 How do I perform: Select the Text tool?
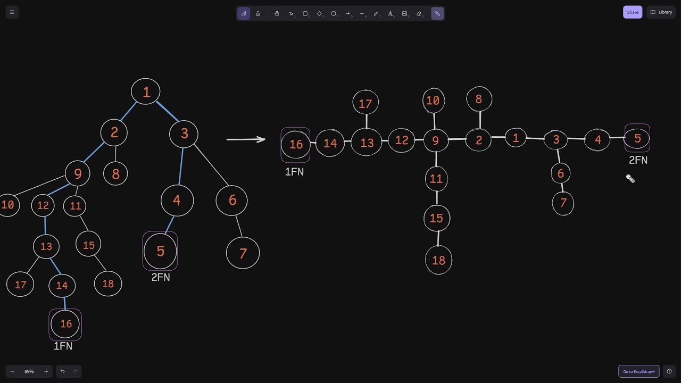point(391,13)
